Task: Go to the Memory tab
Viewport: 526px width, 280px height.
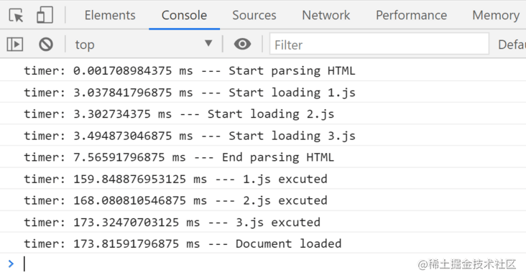Action: [496, 15]
